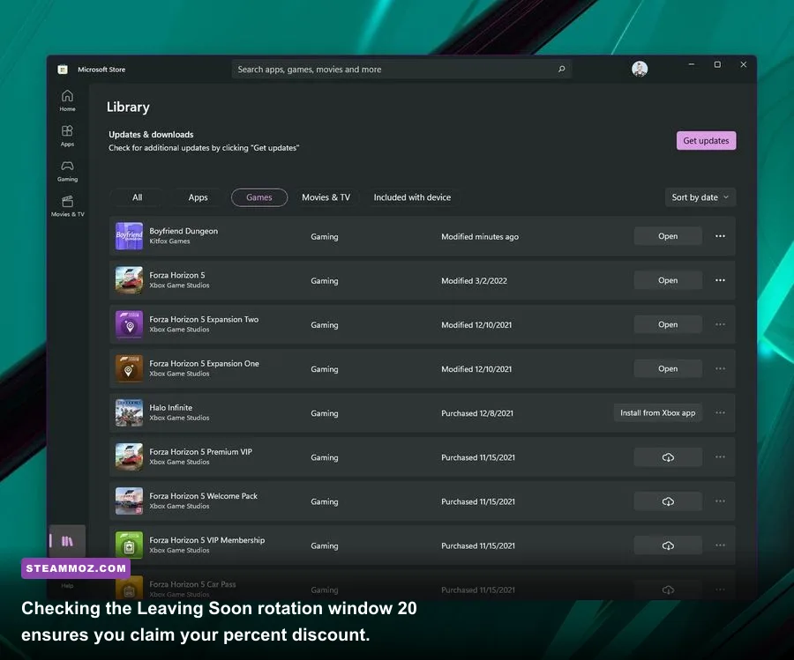The width and height of the screenshot is (794, 660).
Task: Select the Games filter tab
Action: coord(259,197)
